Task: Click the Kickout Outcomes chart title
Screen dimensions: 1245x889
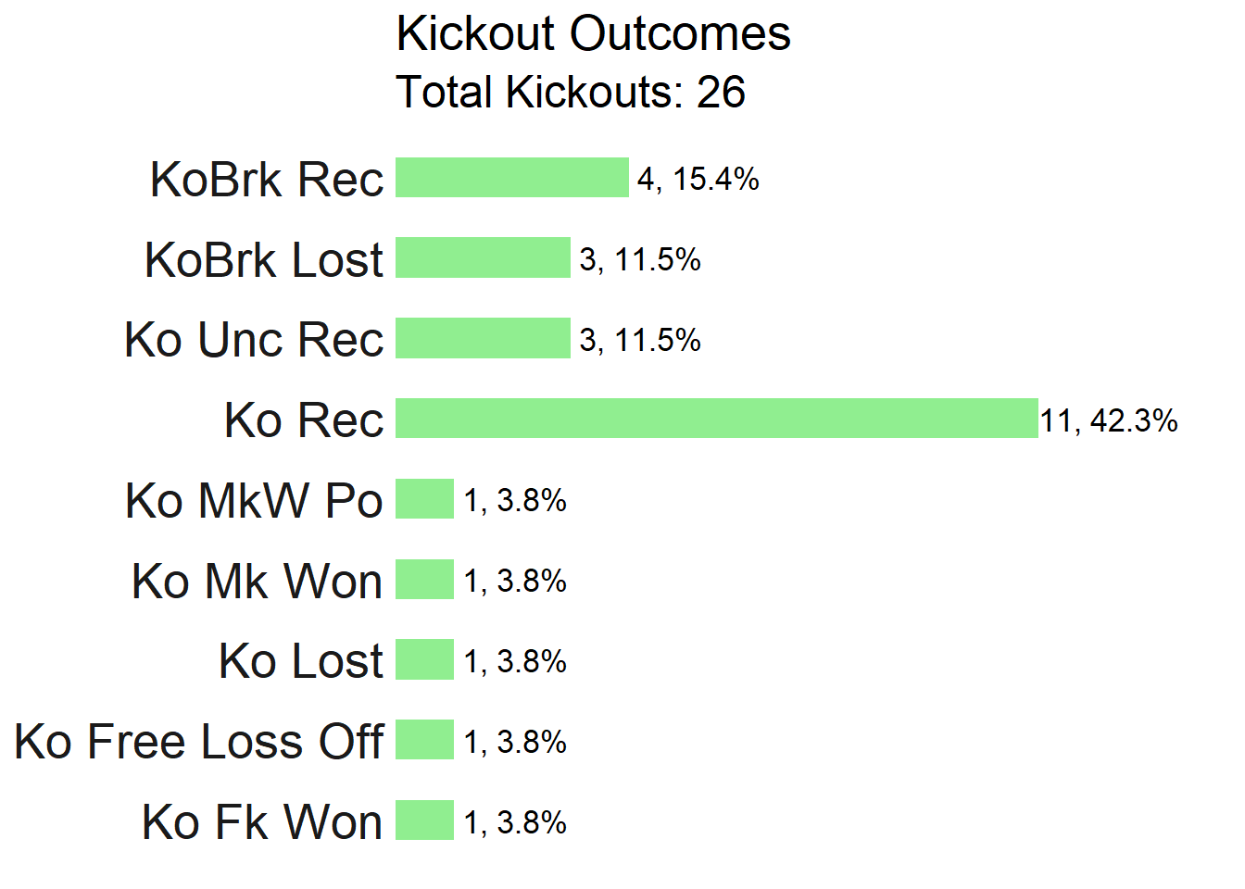Action: (593, 34)
